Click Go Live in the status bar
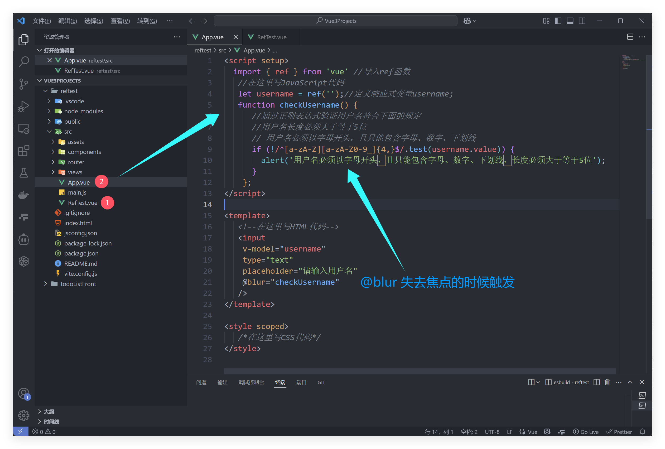Viewport: 665px width, 449px height. click(x=586, y=432)
